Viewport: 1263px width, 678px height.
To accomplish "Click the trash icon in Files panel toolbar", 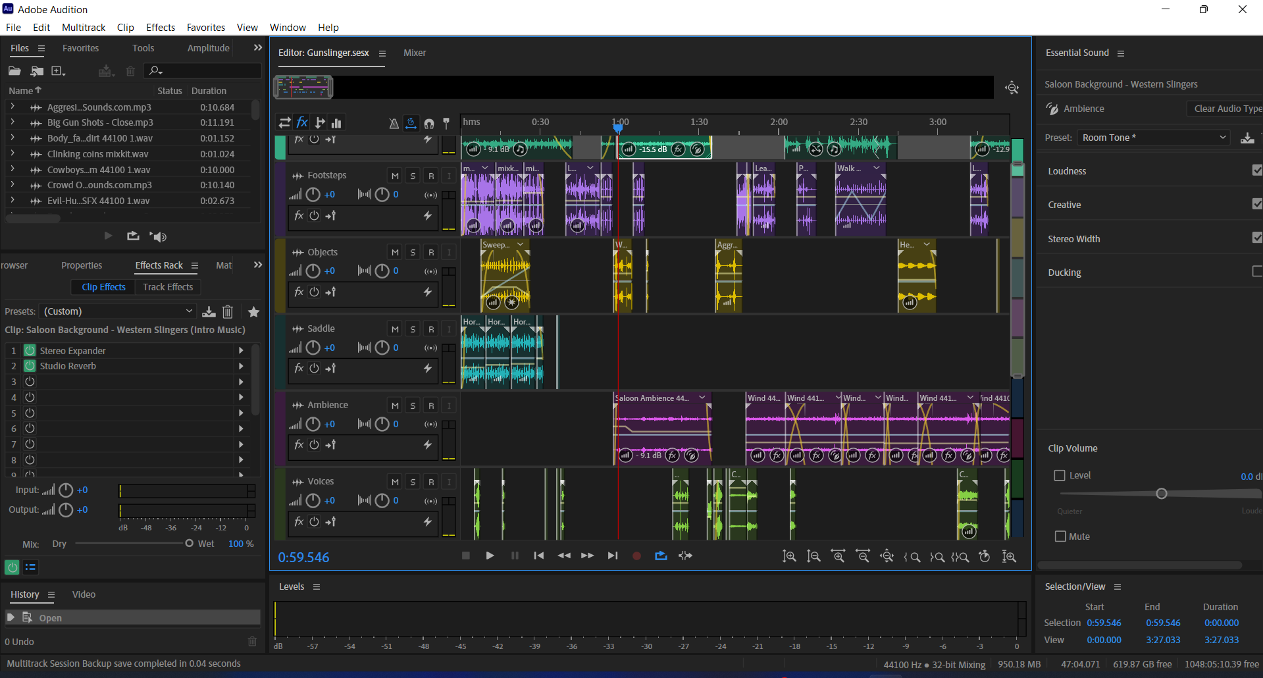I will (130, 71).
